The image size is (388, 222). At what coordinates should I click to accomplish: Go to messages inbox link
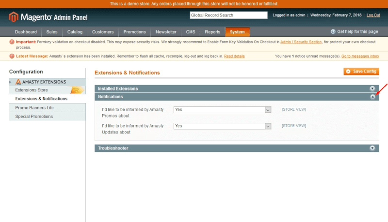pyautogui.click(x=360, y=56)
